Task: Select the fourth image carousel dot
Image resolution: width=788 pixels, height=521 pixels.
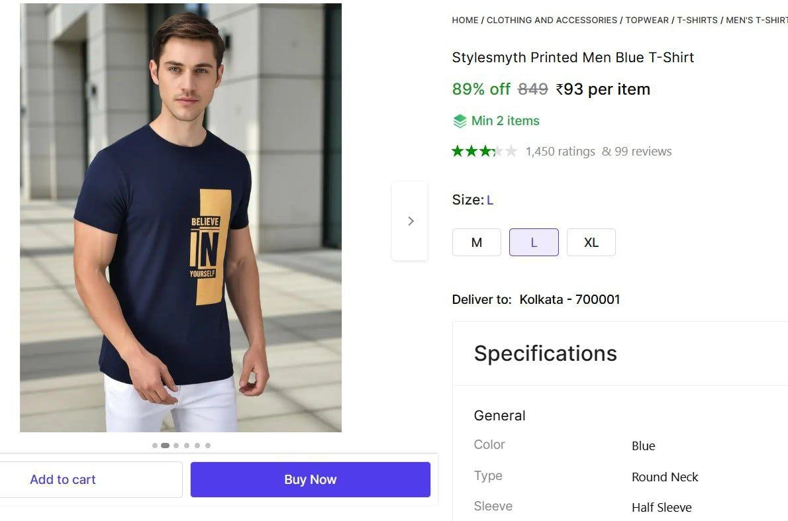Action: tap(187, 446)
